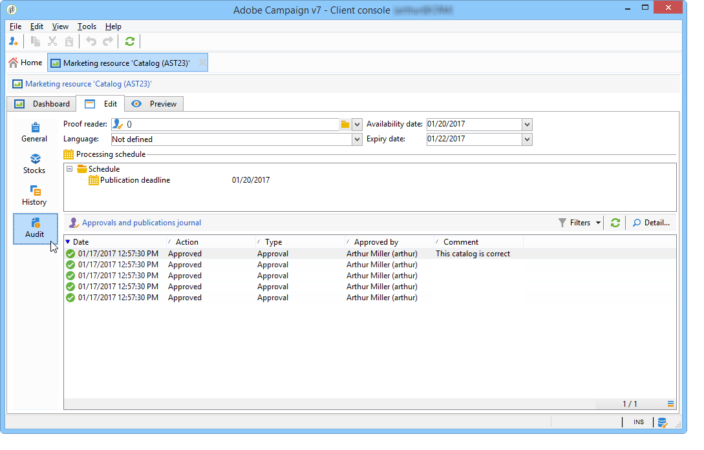The height and width of the screenshot is (450, 704).
Task: Sort by the Approved by column header
Action: (389, 242)
